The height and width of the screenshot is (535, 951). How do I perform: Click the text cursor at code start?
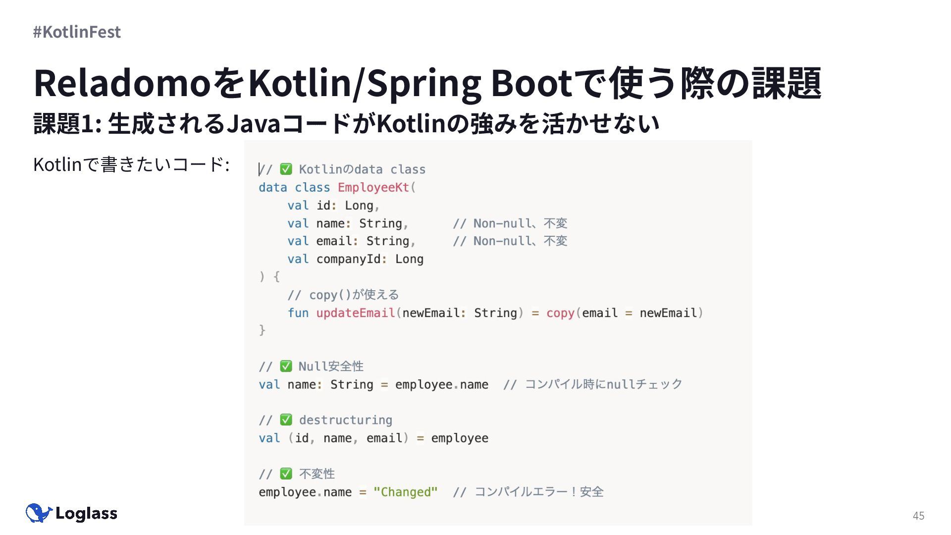coord(259,169)
